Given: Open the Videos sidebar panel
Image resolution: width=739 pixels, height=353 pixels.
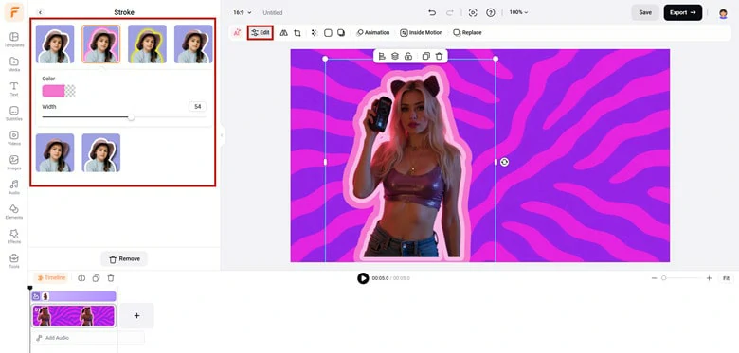Looking at the screenshot, I should pyautogui.click(x=14, y=138).
